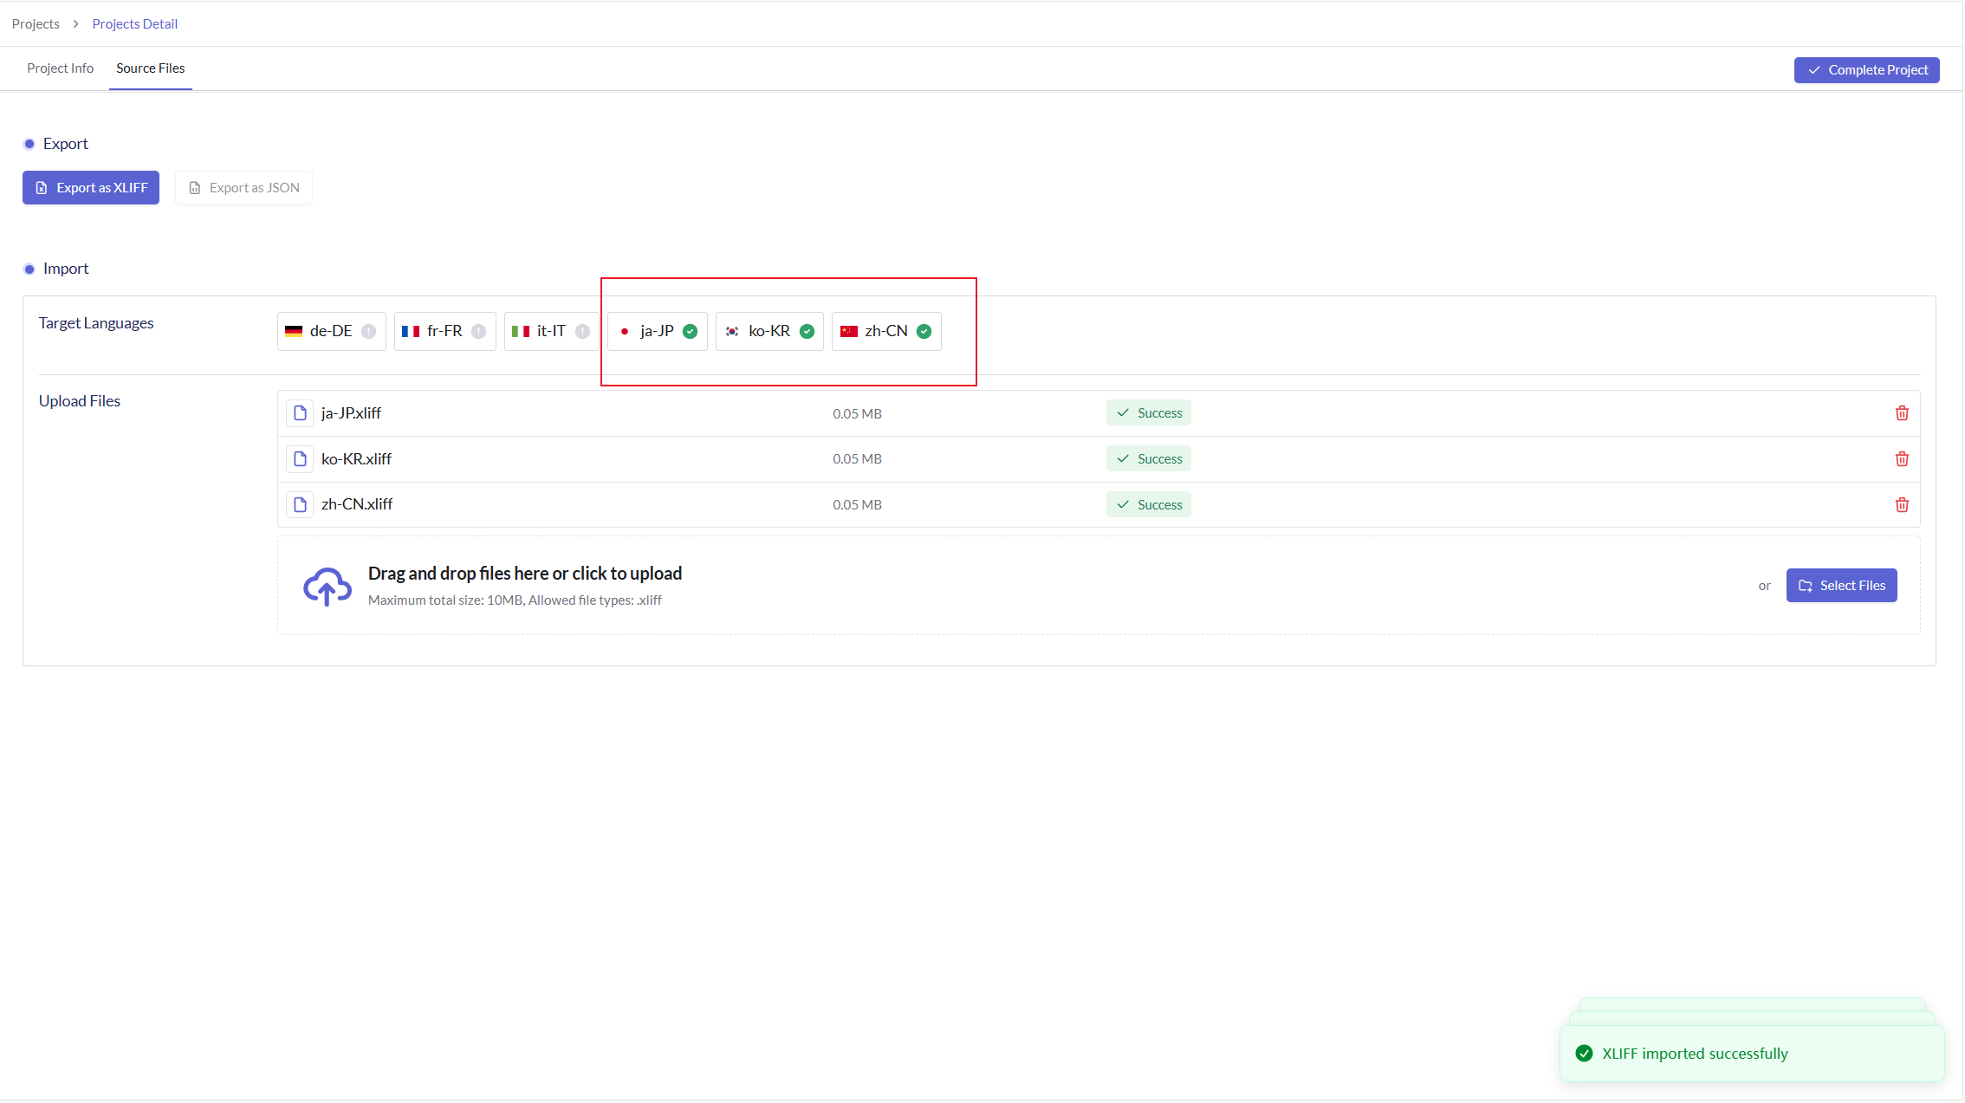Click file icon beside zh-CN.xliff
Viewport: 1965px width, 1103px height.
pos(300,505)
